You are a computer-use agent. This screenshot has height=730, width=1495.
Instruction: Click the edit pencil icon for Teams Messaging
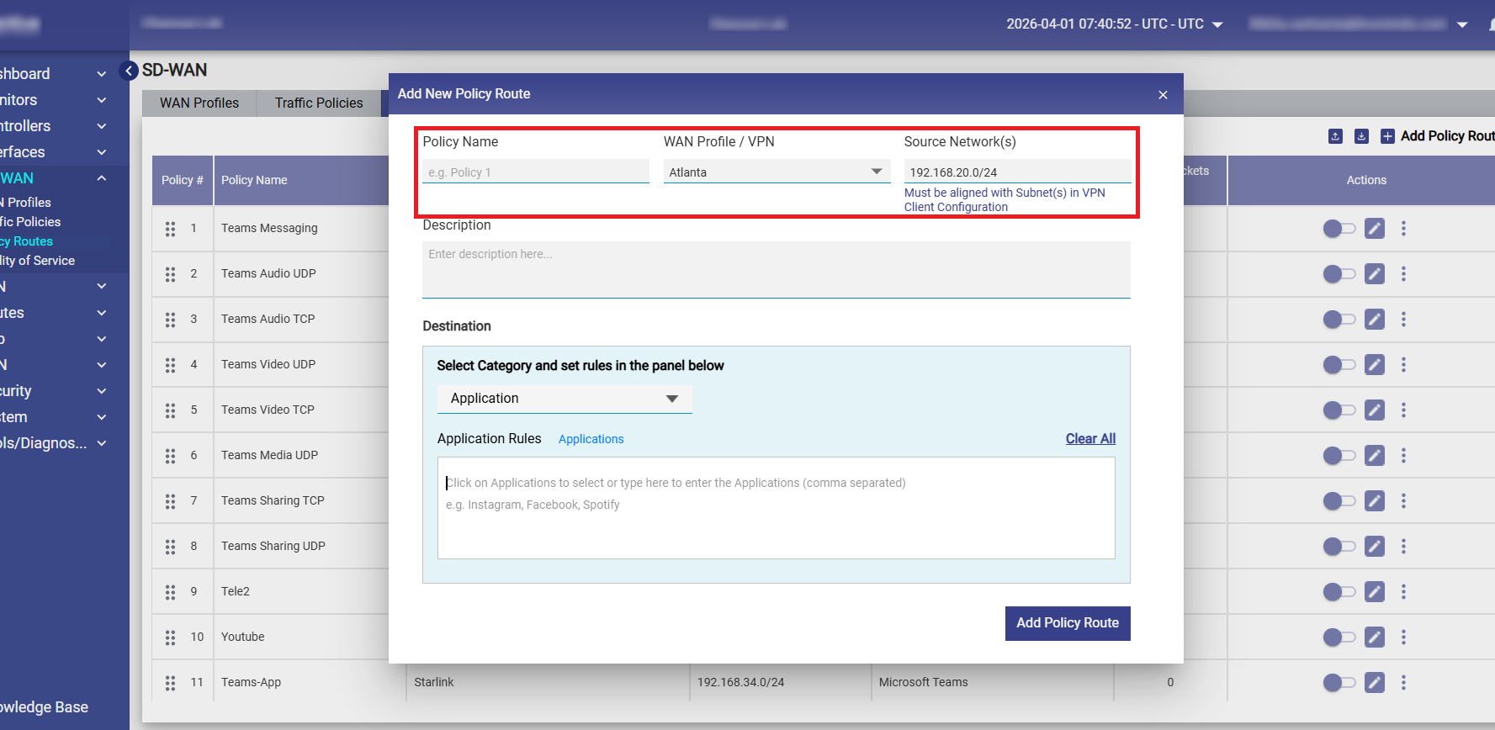point(1374,228)
